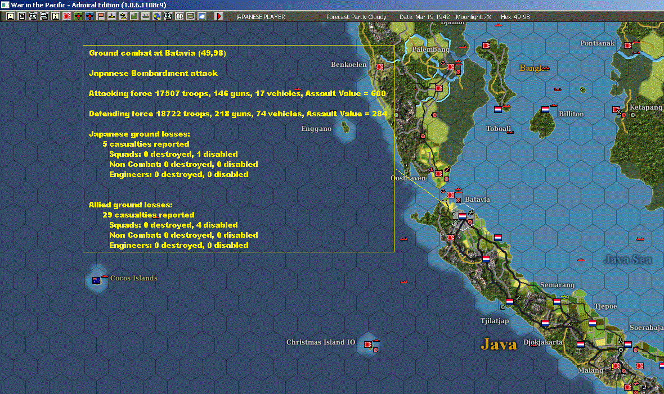
Task: Click the 'Japanese ground losses:' line
Action: point(140,134)
